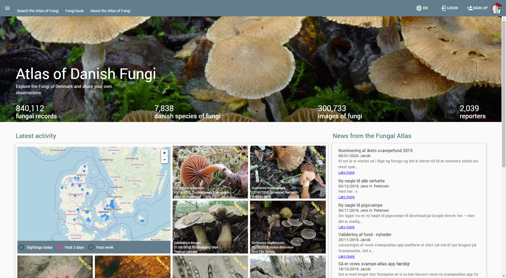Click Læs mere under Ny nøgle til pigsvampe
The width and height of the screenshot is (506, 278).
click(x=346, y=227)
